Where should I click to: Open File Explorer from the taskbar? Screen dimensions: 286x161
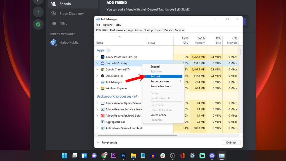coord(133,155)
